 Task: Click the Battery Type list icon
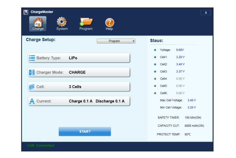(x=32, y=58)
